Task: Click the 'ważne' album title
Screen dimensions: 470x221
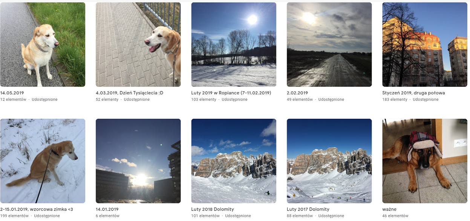Action: point(389,209)
